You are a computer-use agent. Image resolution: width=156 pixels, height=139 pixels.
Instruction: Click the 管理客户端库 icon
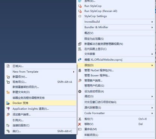click(x=80, y=81)
